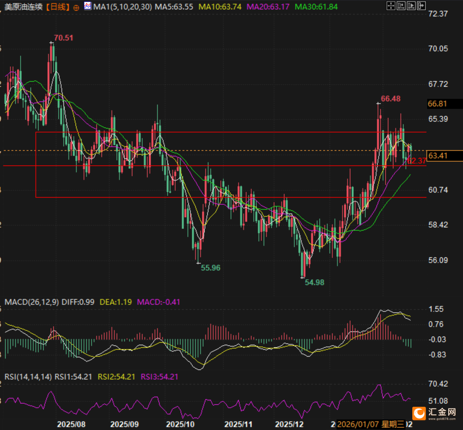463x430 pixels.
Task: Click the 54.98 low price marker
Action: point(315,282)
